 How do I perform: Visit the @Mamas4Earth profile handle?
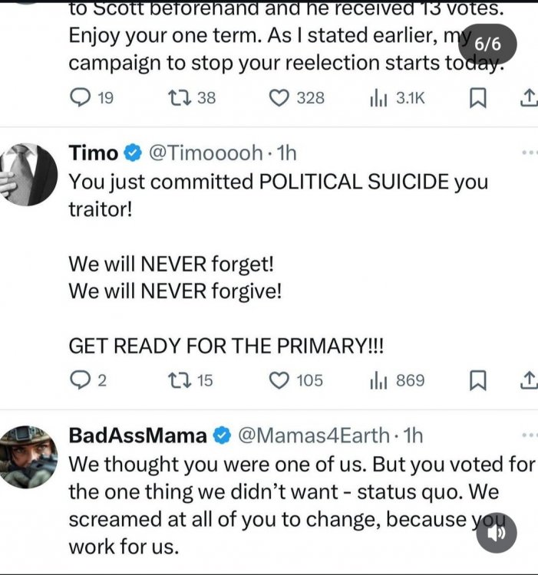pyautogui.click(x=313, y=435)
